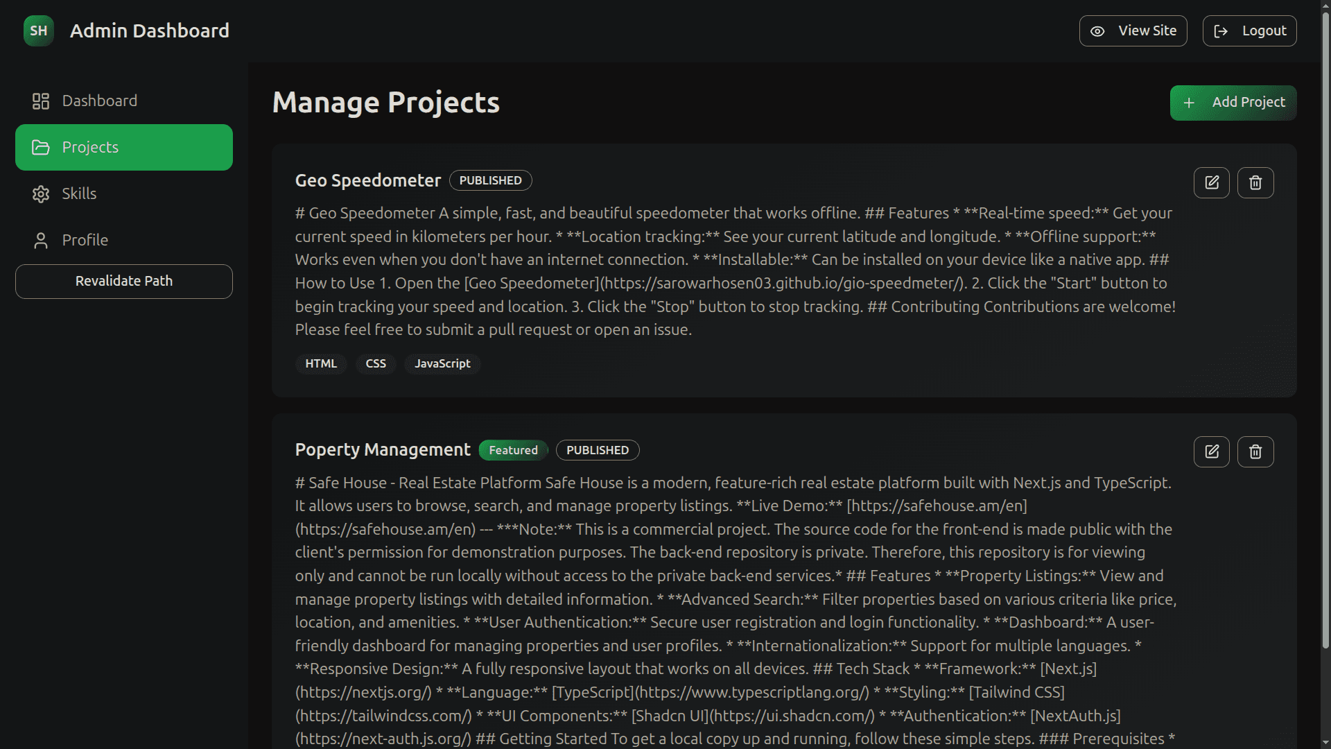The height and width of the screenshot is (749, 1331).
Task: Edit the Geo Speedometer project
Action: tap(1211, 182)
